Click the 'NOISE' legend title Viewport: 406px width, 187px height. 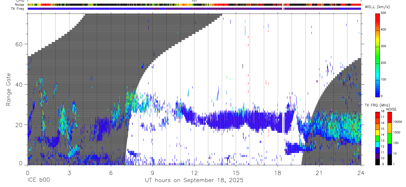(391, 109)
